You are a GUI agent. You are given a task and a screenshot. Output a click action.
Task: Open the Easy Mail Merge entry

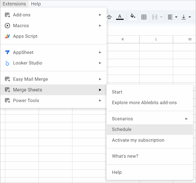click(53, 79)
